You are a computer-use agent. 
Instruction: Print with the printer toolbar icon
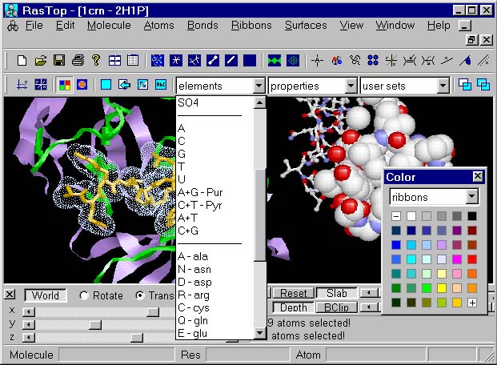click(x=78, y=60)
